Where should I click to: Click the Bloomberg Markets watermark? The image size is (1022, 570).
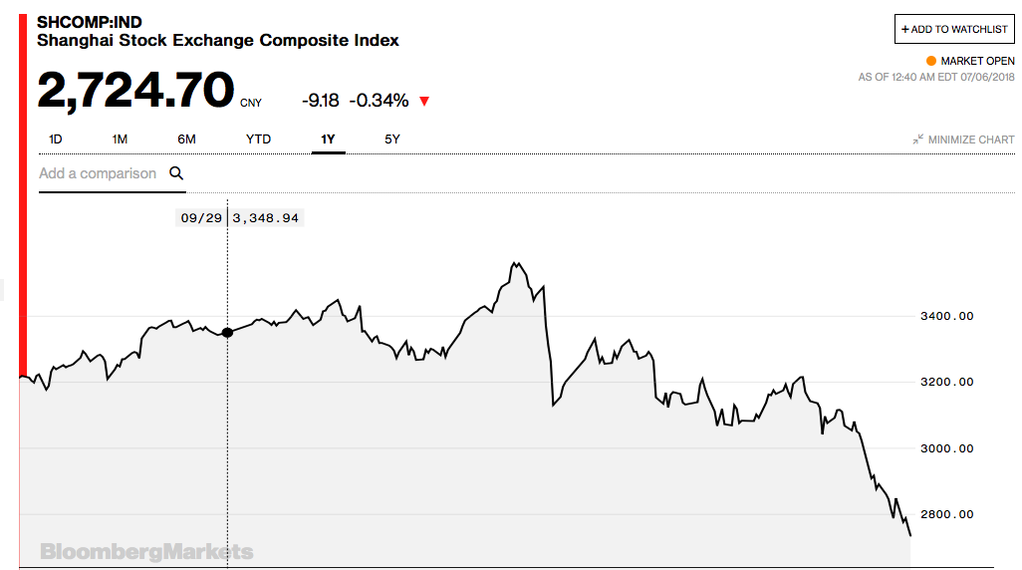(x=146, y=552)
